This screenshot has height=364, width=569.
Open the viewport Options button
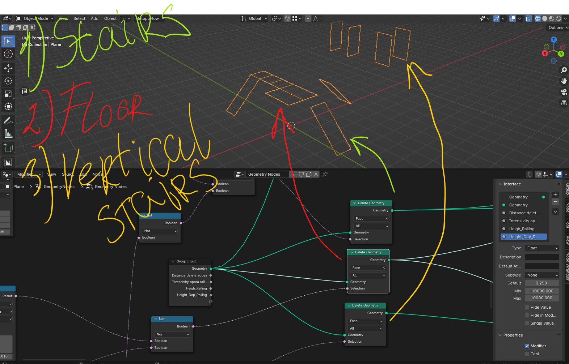click(558, 27)
